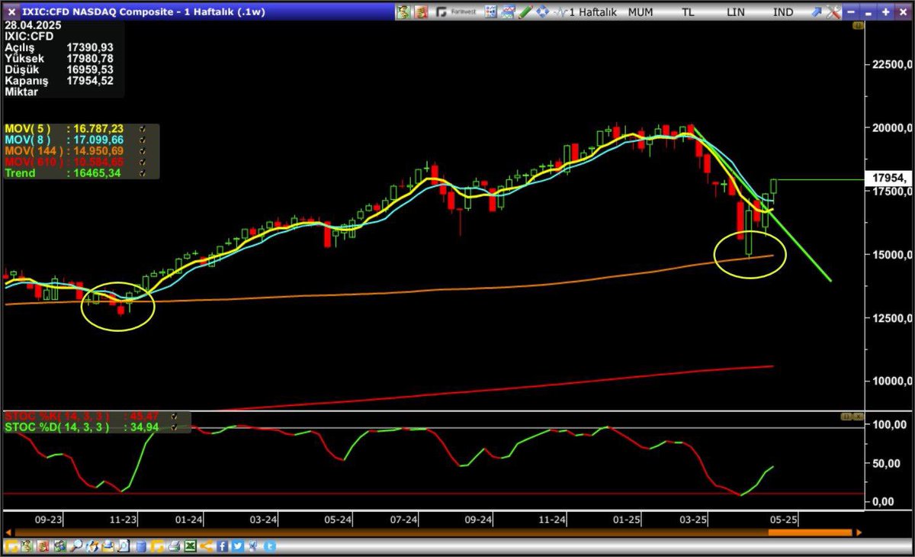Share chart via the square Twitter icon
The image size is (915, 557).
pyautogui.click(x=238, y=546)
